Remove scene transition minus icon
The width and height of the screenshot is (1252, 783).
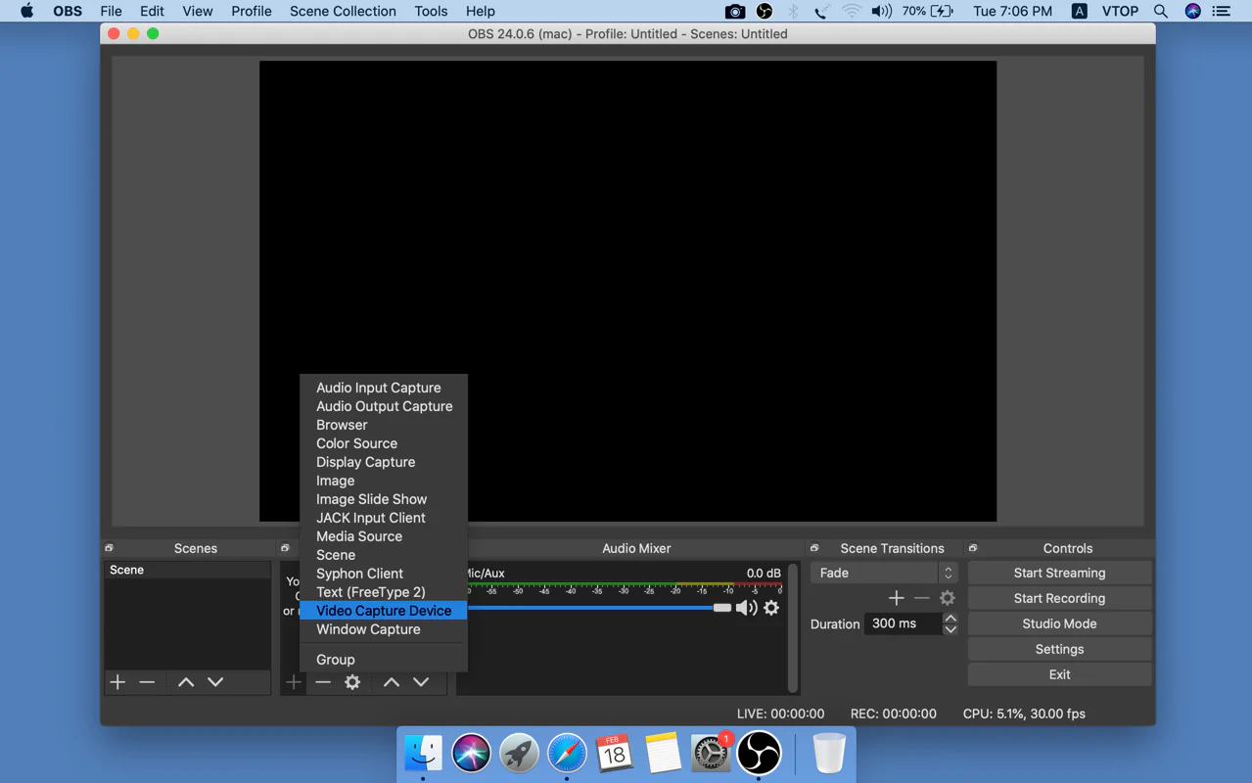pos(921,598)
